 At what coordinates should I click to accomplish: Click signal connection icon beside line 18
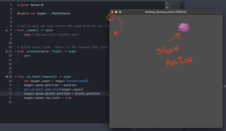[7, 77]
